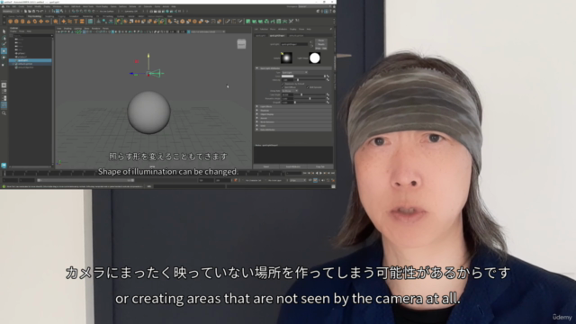Click the Play Forwards button
This screenshot has width=576, height=324.
tap(320, 173)
